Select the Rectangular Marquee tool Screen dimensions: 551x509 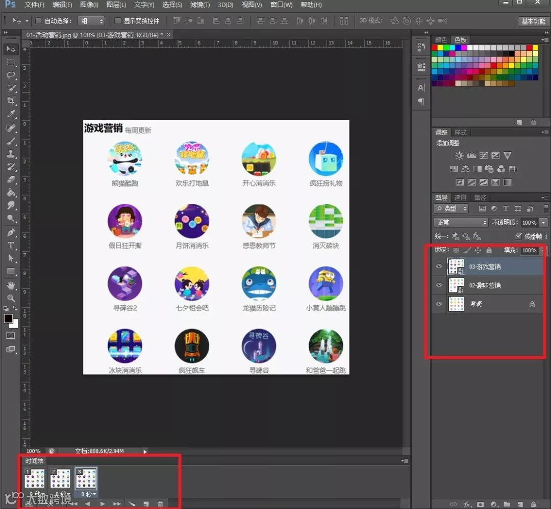pyautogui.click(x=11, y=62)
